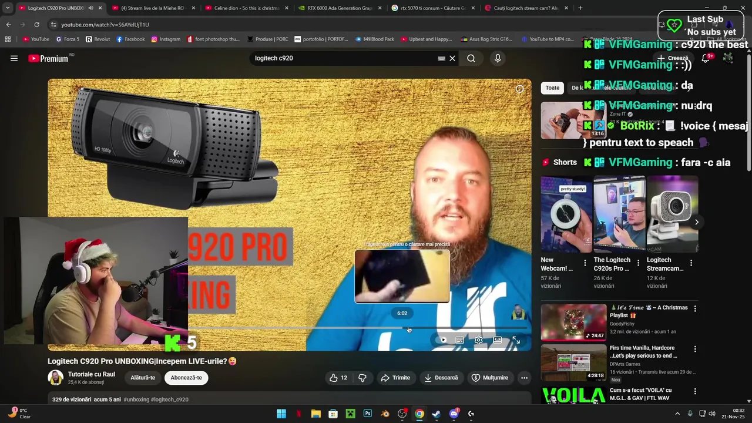Viewport: 752px width, 423px height.
Task: Download the video with Descarcă
Action: (441, 378)
